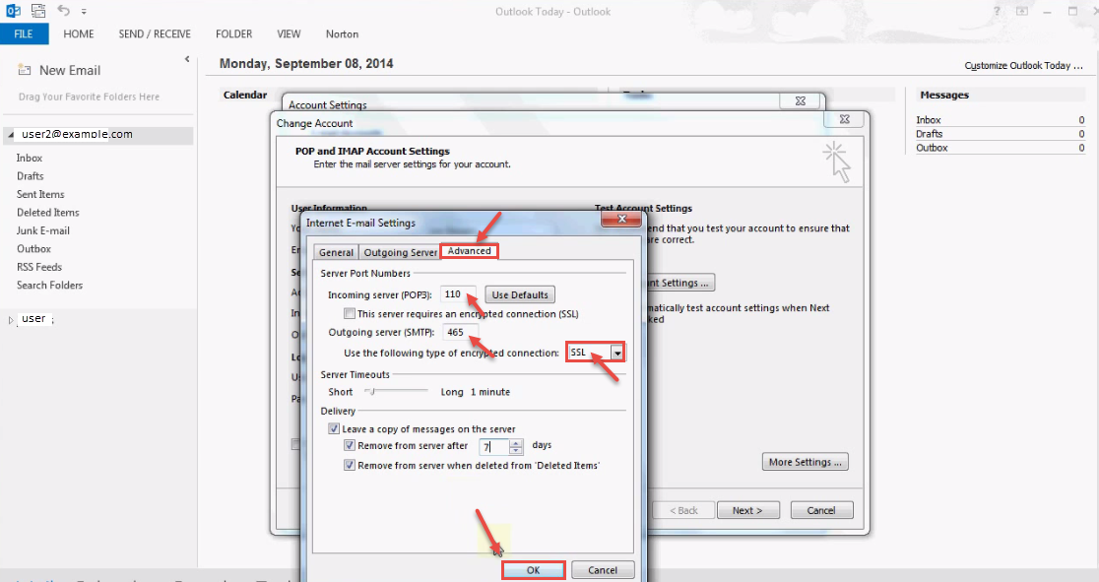Viewport: 1099px width, 582px height.
Task: Click the Send/Receive All Folders quick access icon
Action: [x=38, y=12]
